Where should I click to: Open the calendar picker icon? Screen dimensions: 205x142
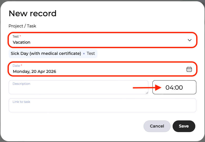[x=189, y=69]
